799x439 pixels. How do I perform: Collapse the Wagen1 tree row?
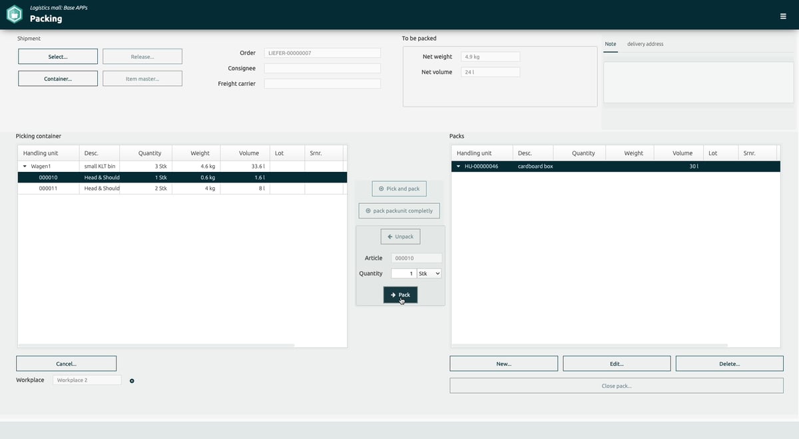25,166
